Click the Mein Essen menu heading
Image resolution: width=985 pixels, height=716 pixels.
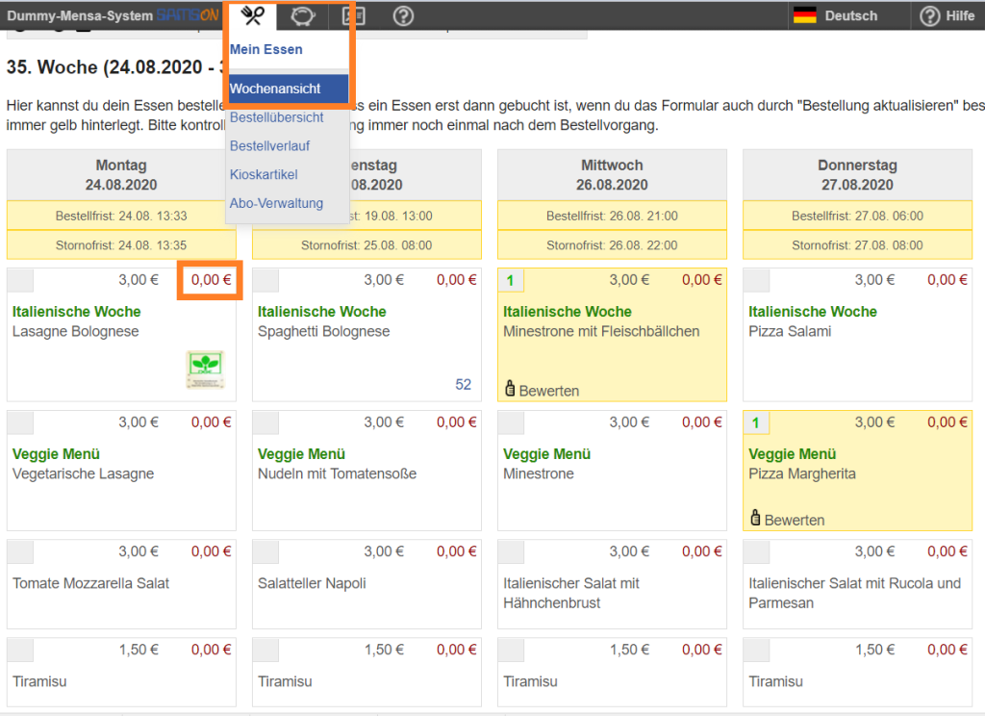(265, 49)
